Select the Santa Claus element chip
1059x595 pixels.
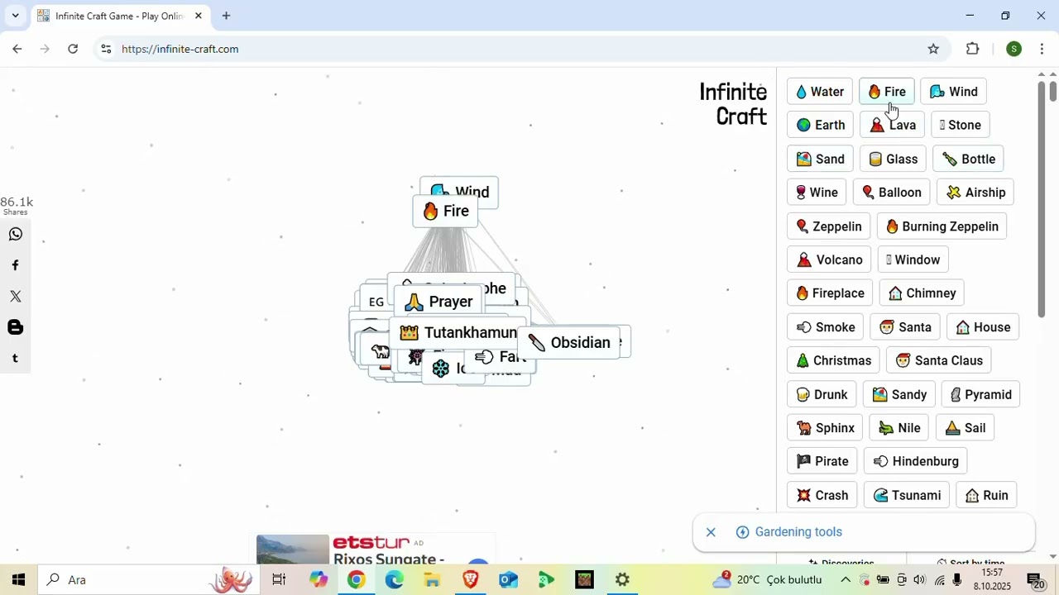(939, 361)
